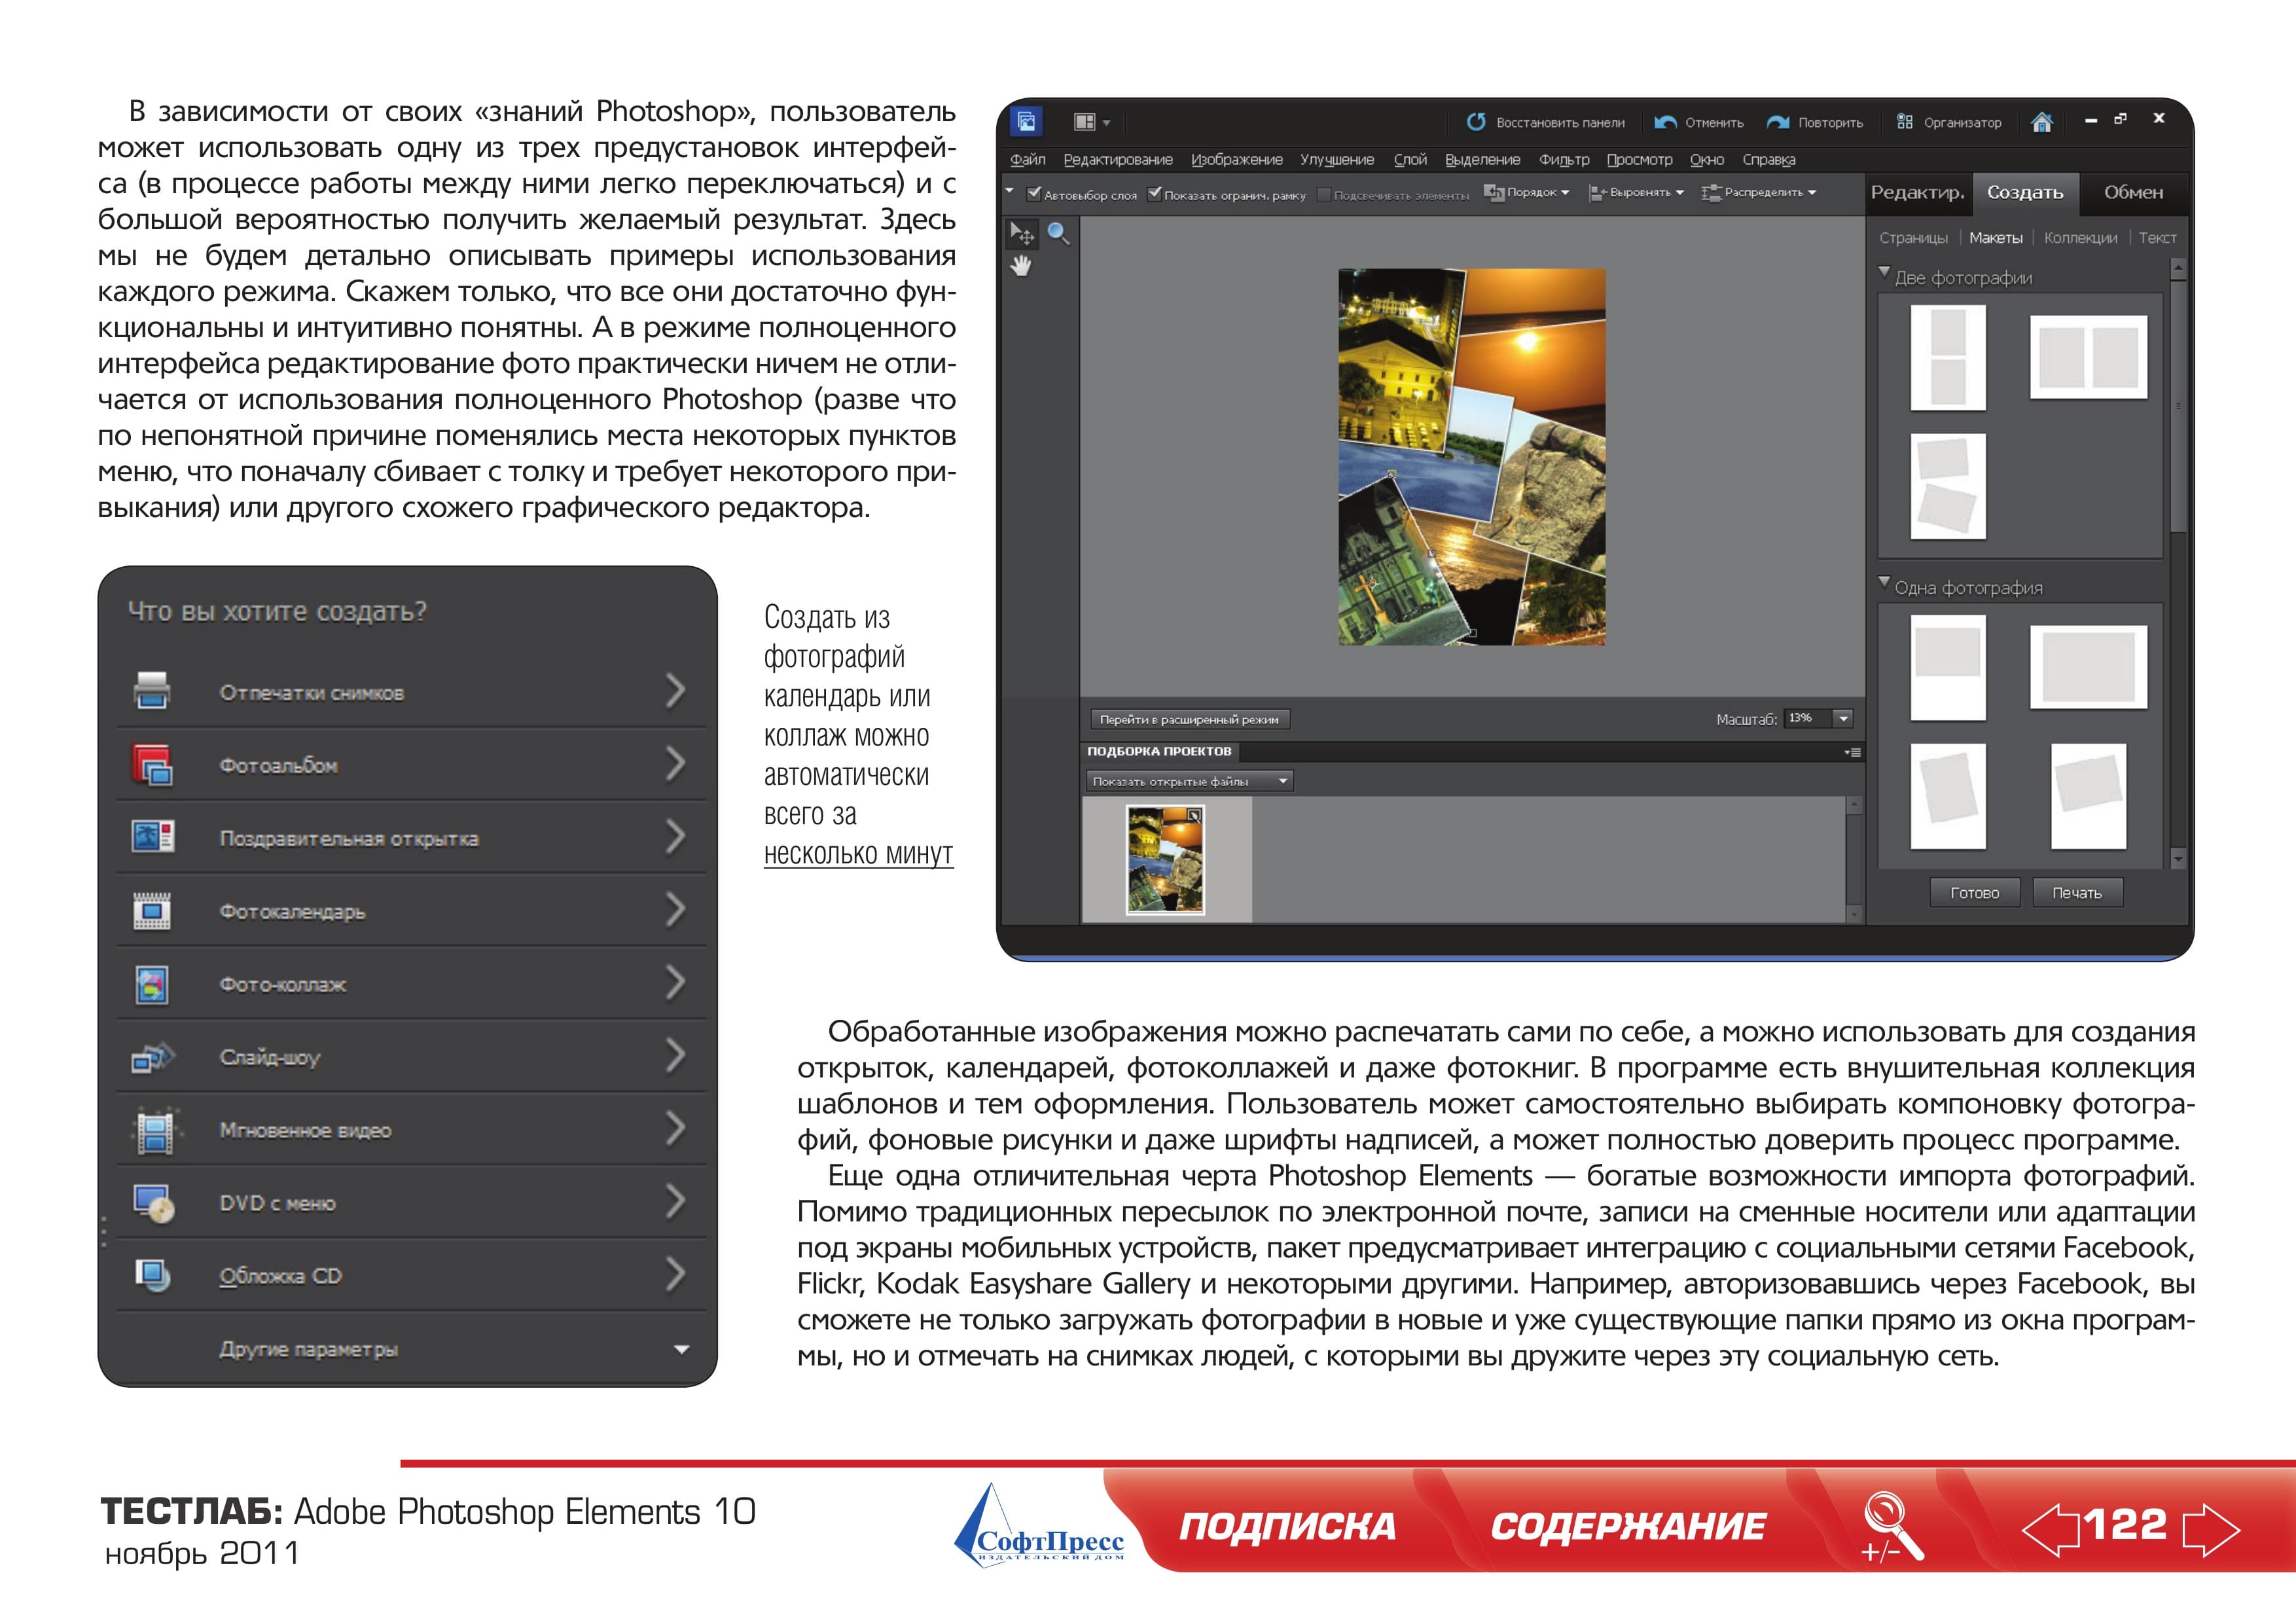The image size is (2296, 1624).
Task: Collapse the Две фотографии section
Action: (x=1884, y=272)
